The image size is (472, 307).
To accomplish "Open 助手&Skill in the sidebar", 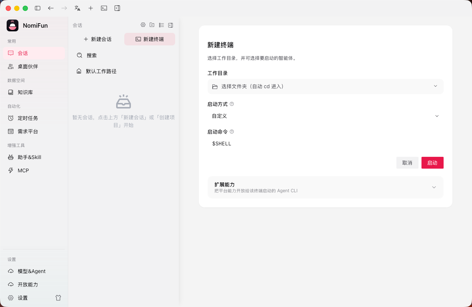I will [x=34, y=157].
